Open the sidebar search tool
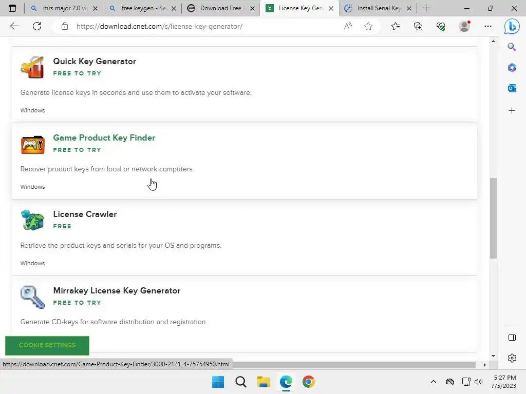526x394 pixels. (x=512, y=47)
